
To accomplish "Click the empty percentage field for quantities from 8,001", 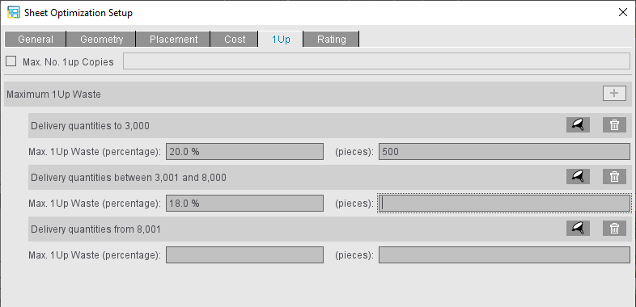I will pyautogui.click(x=244, y=255).
